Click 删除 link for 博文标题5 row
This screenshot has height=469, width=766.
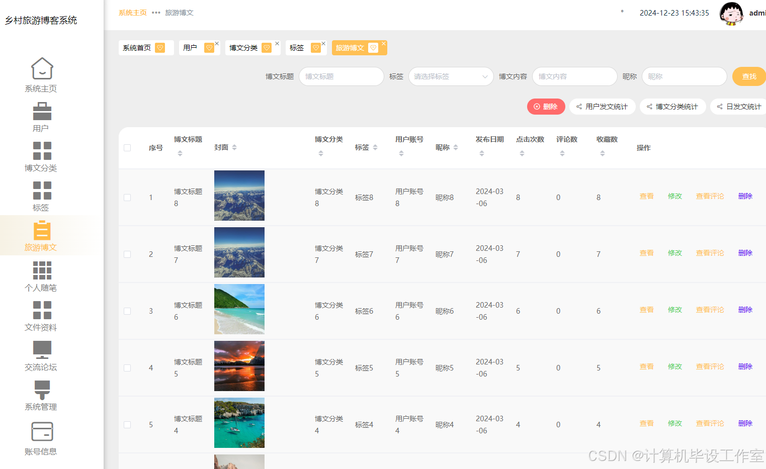pyautogui.click(x=745, y=366)
